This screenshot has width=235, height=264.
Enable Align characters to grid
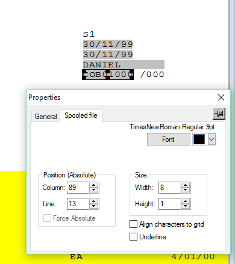134,224
